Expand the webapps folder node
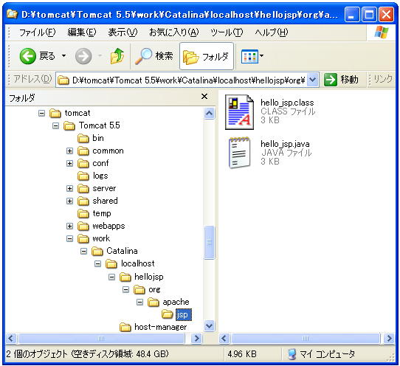This screenshot has width=400, height=366. coord(69,227)
